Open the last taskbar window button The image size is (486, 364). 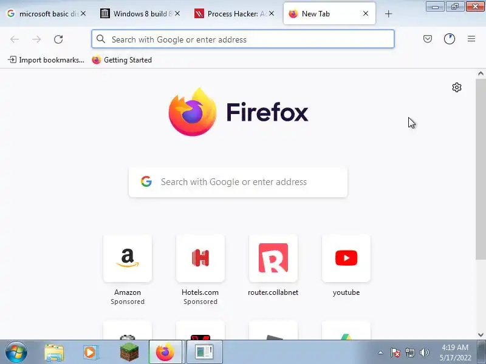pos(204,352)
